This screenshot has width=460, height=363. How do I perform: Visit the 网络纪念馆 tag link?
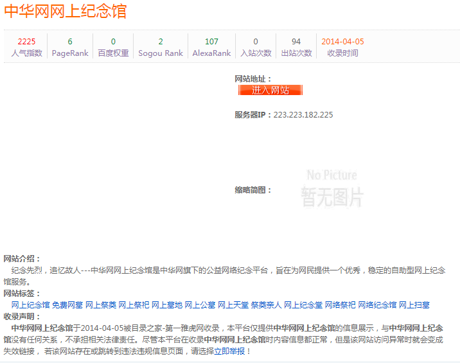tap(377, 305)
